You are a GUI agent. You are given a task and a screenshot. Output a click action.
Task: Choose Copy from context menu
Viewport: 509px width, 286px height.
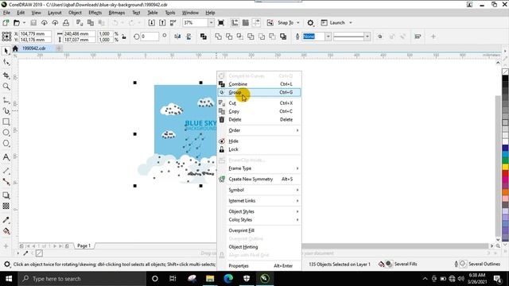(259, 111)
